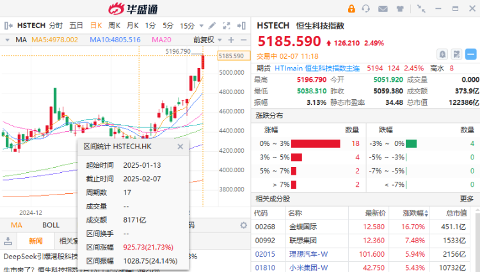Sort by 涨跌幅 column arrows
The image size is (480, 272).
pyautogui.click(x=426, y=213)
